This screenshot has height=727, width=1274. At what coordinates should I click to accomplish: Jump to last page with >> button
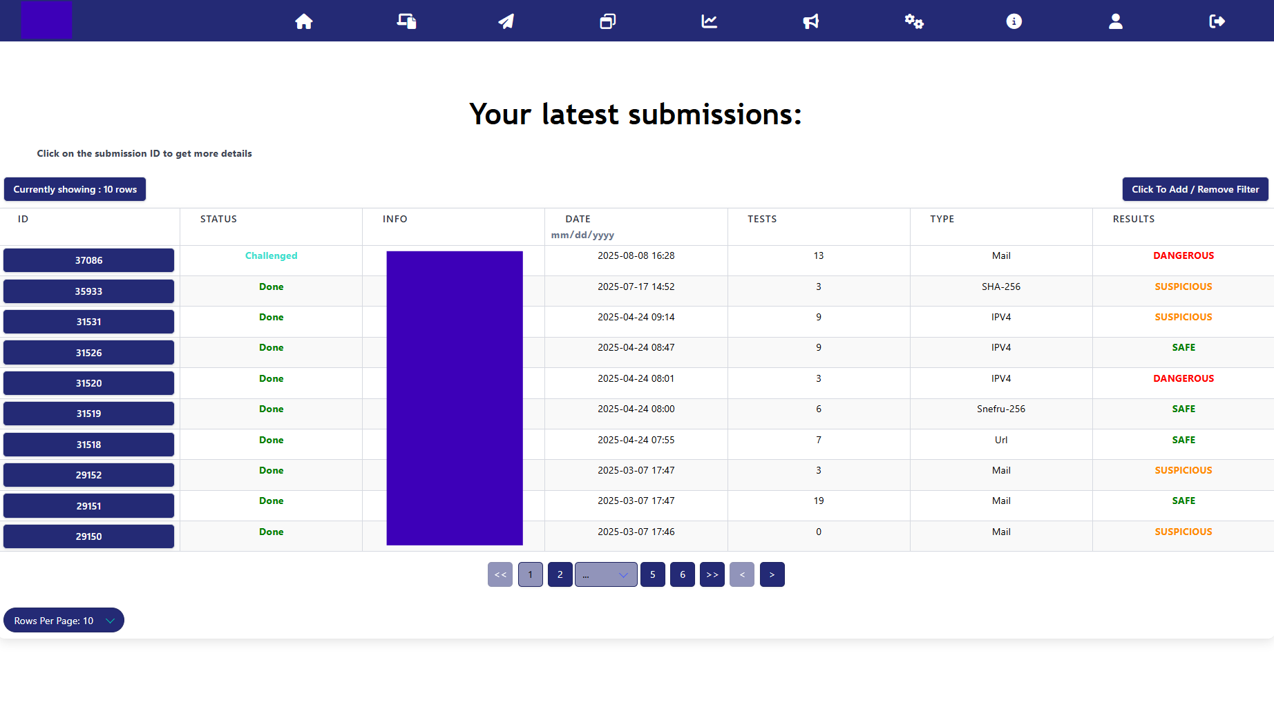[x=712, y=574]
